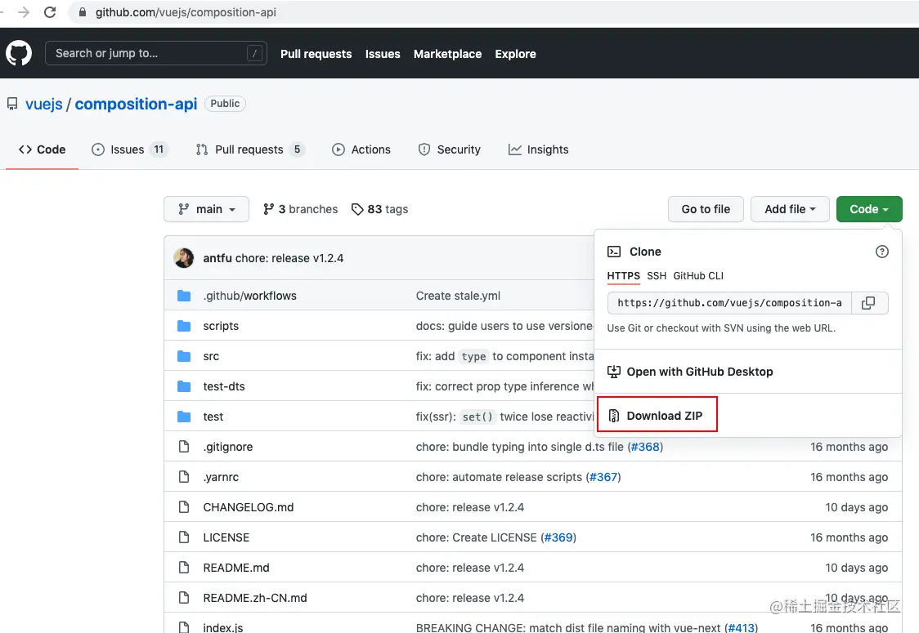Click antfu's avatar image
Viewport: 919px width, 633px height.
pyautogui.click(x=184, y=257)
